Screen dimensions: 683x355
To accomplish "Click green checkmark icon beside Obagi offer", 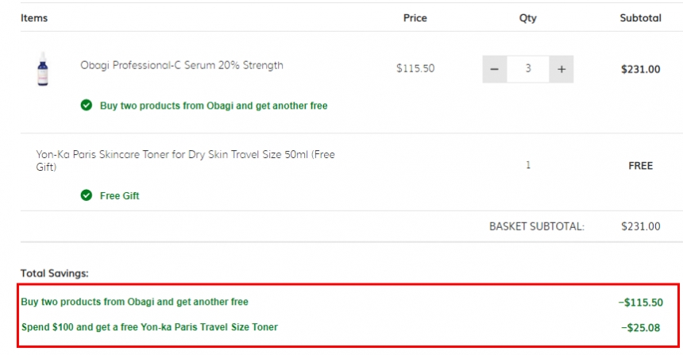I will coord(86,106).
